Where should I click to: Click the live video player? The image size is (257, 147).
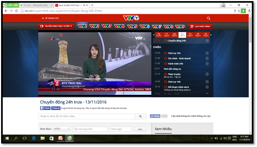coord(95,63)
